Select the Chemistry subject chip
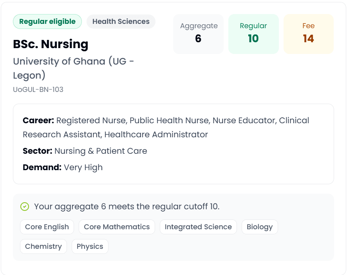The width and height of the screenshot is (347, 275). [x=43, y=246]
